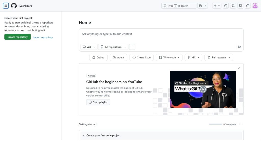Open the Notifications inbox icon
The height and width of the screenshot is (147, 261).
point(248,6)
